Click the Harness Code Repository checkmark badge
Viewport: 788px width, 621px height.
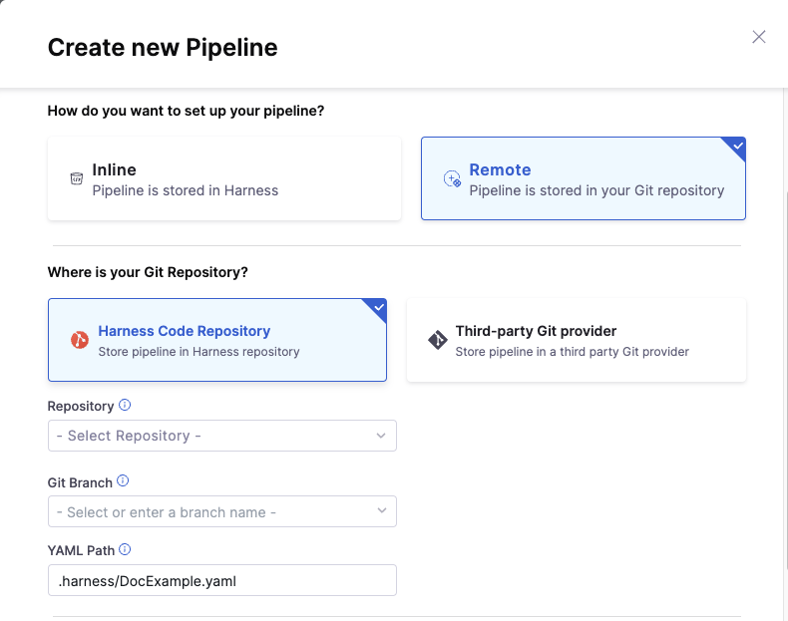coord(378,307)
